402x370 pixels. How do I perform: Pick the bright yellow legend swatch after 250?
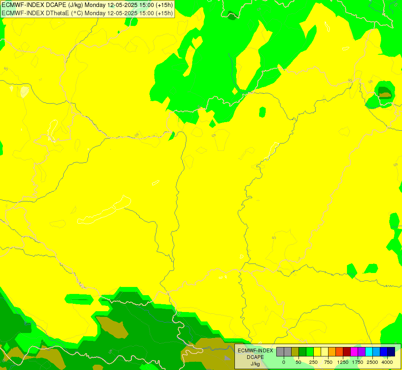pyautogui.click(x=317, y=352)
